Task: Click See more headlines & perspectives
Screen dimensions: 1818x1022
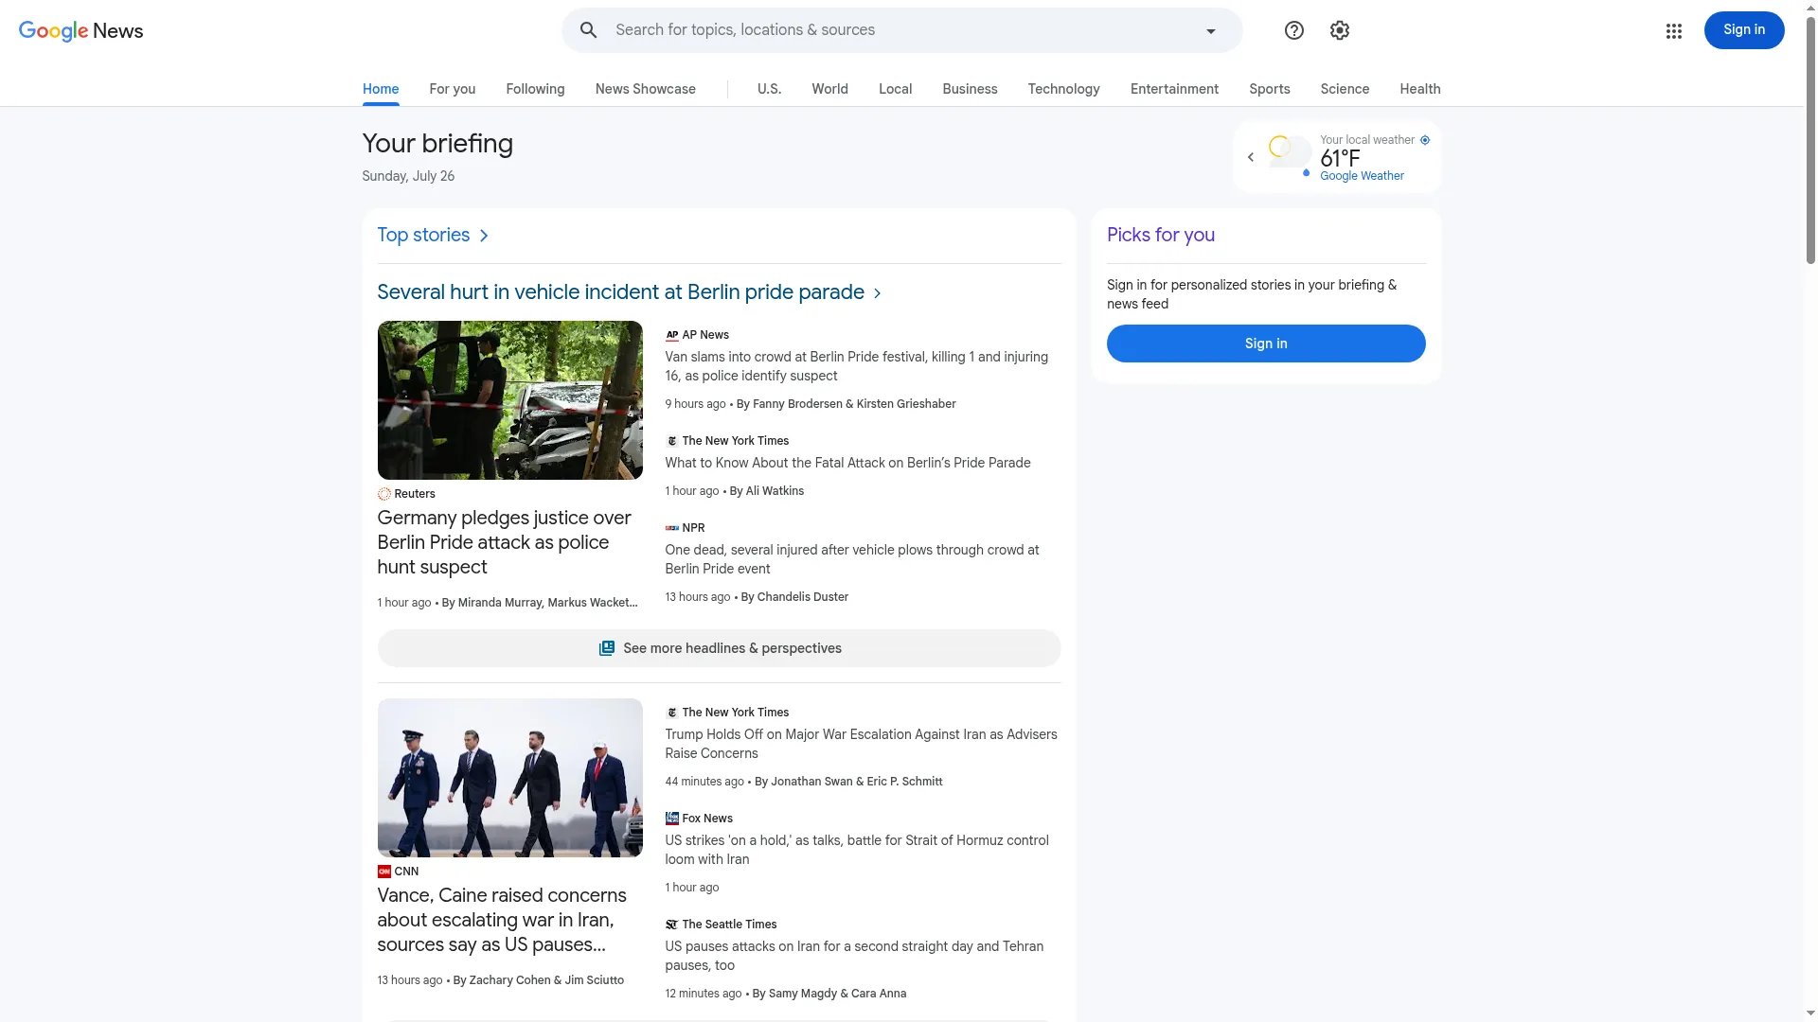Action: (719, 648)
